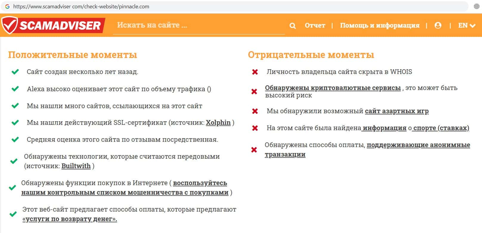This screenshot has height=233, width=482.
Task: Open 'Помощь и информация' menu
Action: tap(380, 26)
